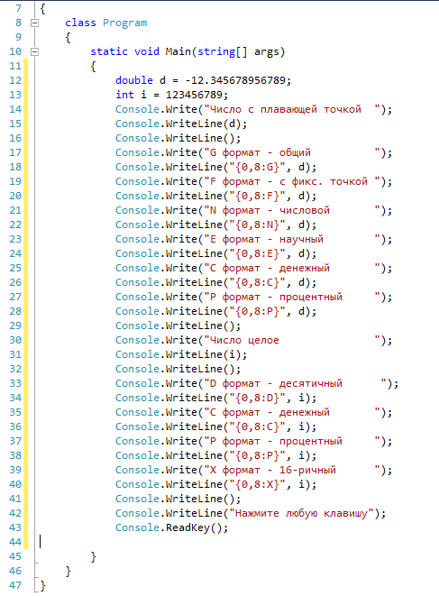This screenshot has height=596, width=439.
Task: Click line number 12 in the gutter
Action: click(15, 80)
